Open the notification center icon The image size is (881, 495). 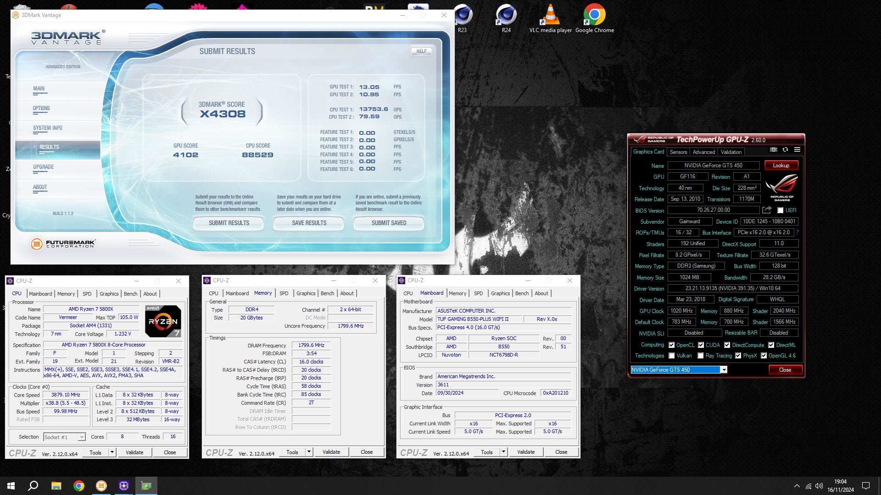[x=866, y=486]
